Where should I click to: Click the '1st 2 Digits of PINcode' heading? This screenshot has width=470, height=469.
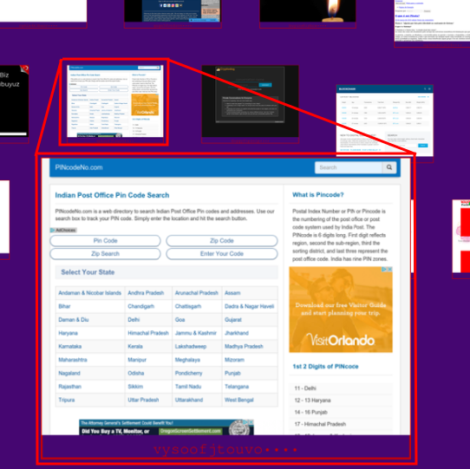click(325, 366)
